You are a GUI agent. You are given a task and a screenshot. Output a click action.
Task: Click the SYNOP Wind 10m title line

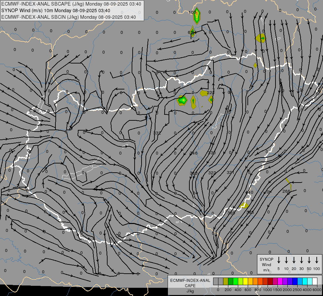pos(56,11)
